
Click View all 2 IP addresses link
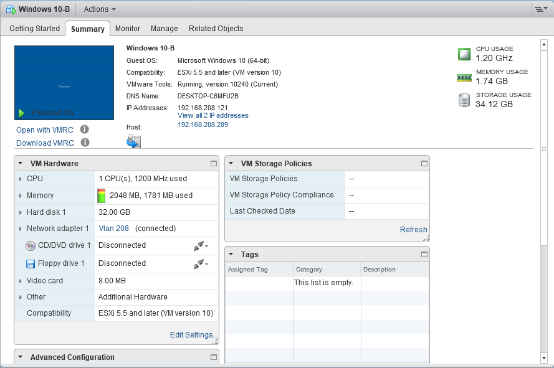point(213,116)
